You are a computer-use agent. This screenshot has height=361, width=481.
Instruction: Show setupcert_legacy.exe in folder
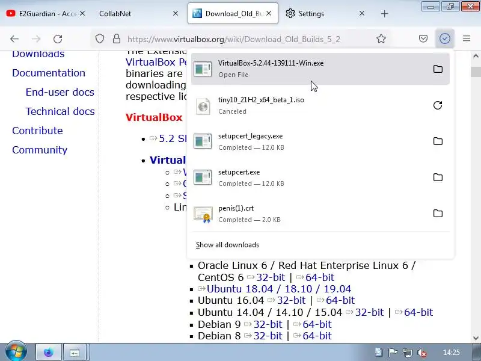(x=438, y=141)
